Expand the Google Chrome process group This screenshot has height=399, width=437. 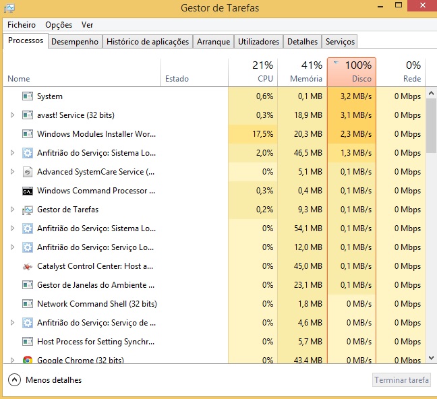(12, 360)
